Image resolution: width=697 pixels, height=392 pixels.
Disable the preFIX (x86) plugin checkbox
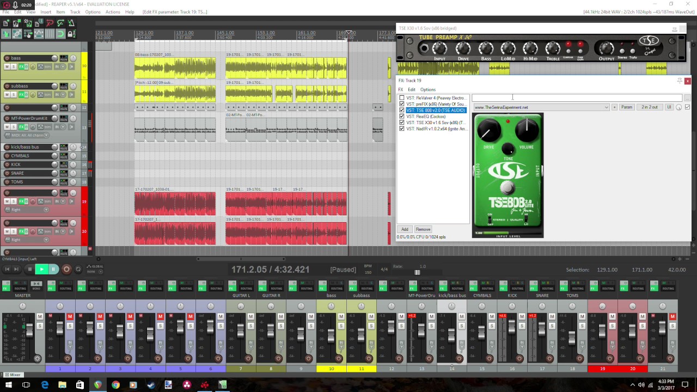402,104
